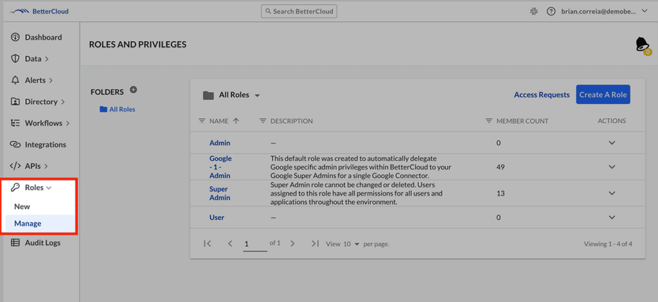The height and width of the screenshot is (302, 658).
Task: Click the notification bell icon
Action: pyautogui.click(x=643, y=46)
